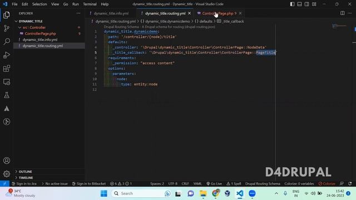
Task: Start Go Live server
Action: (214, 184)
